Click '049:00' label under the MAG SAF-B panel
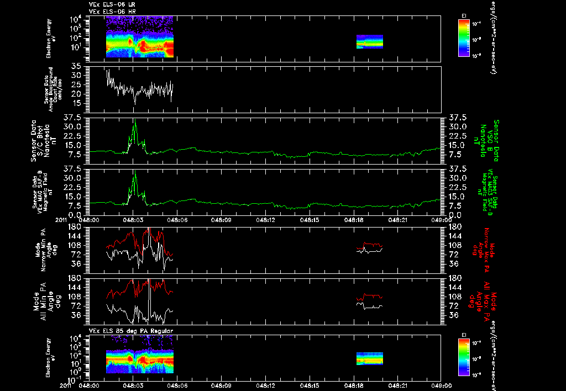Viewport: 566px width, 391px height. [x=441, y=220]
